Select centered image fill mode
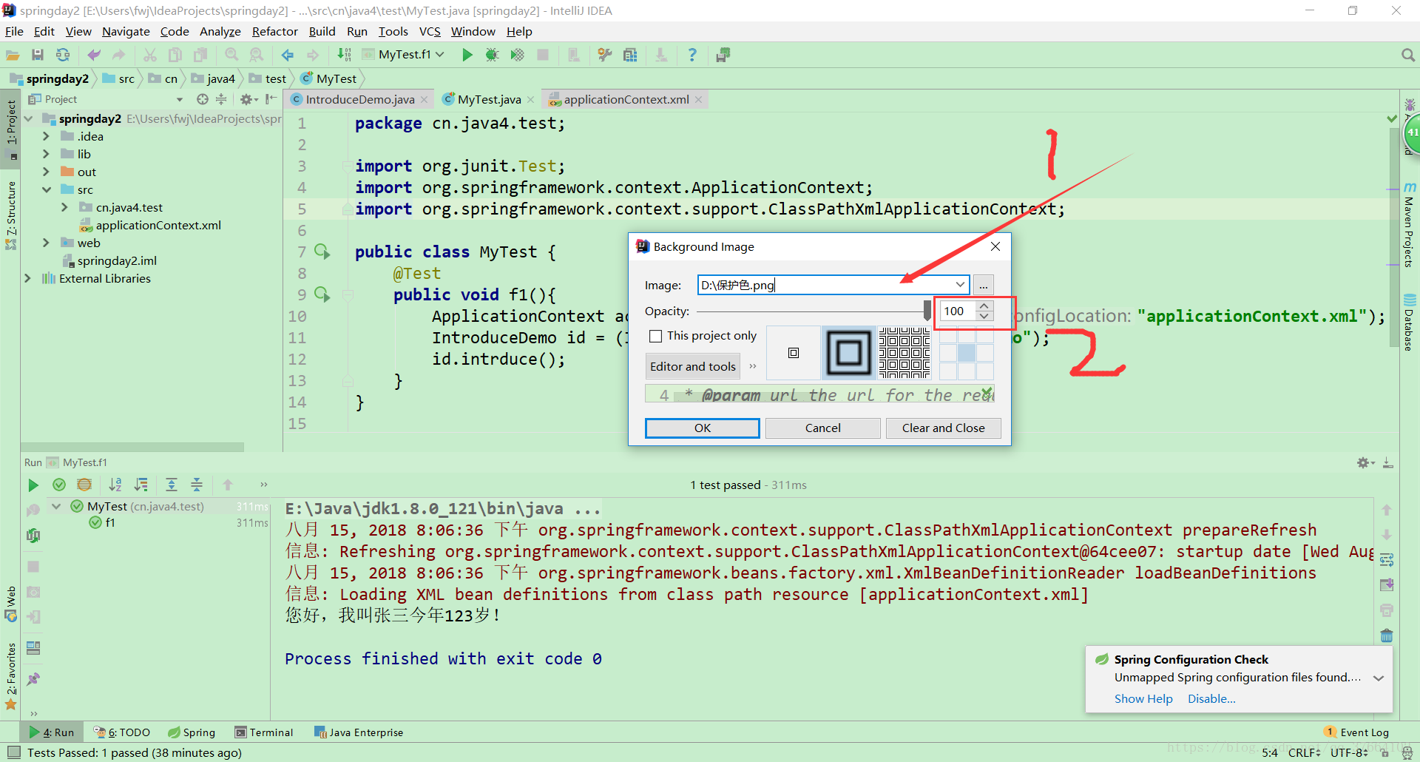1420x762 pixels. click(794, 353)
